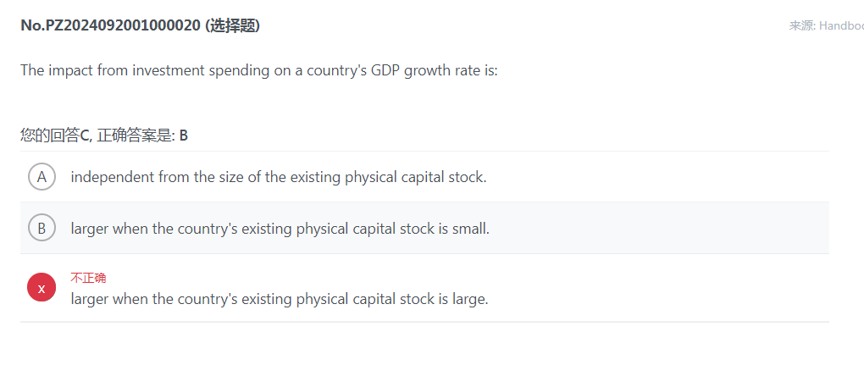The image size is (864, 365).
Task: Click the red X incorrect answer icon
Action: [x=42, y=287]
